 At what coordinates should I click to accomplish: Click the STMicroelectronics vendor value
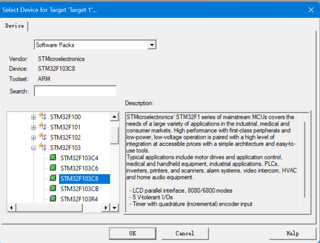[61, 59]
